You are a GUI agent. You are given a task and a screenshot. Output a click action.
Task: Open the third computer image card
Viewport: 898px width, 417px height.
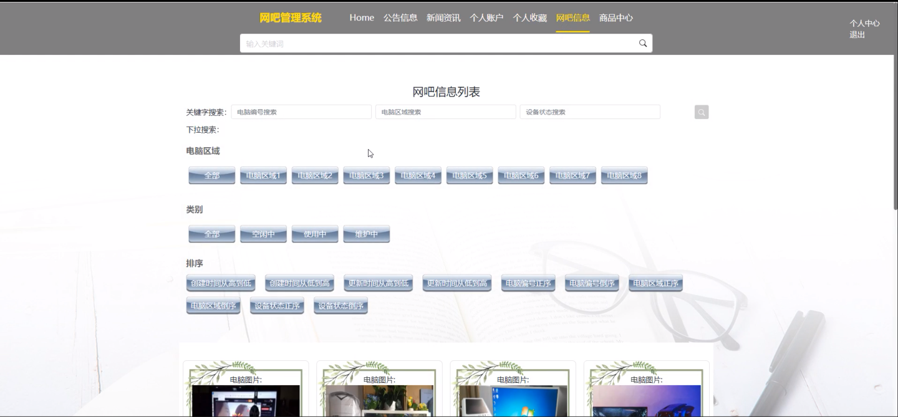click(x=513, y=389)
